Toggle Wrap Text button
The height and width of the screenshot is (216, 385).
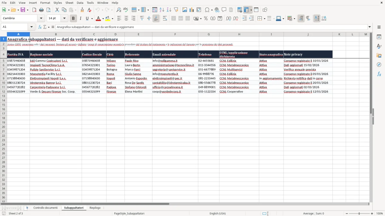point(165,19)
